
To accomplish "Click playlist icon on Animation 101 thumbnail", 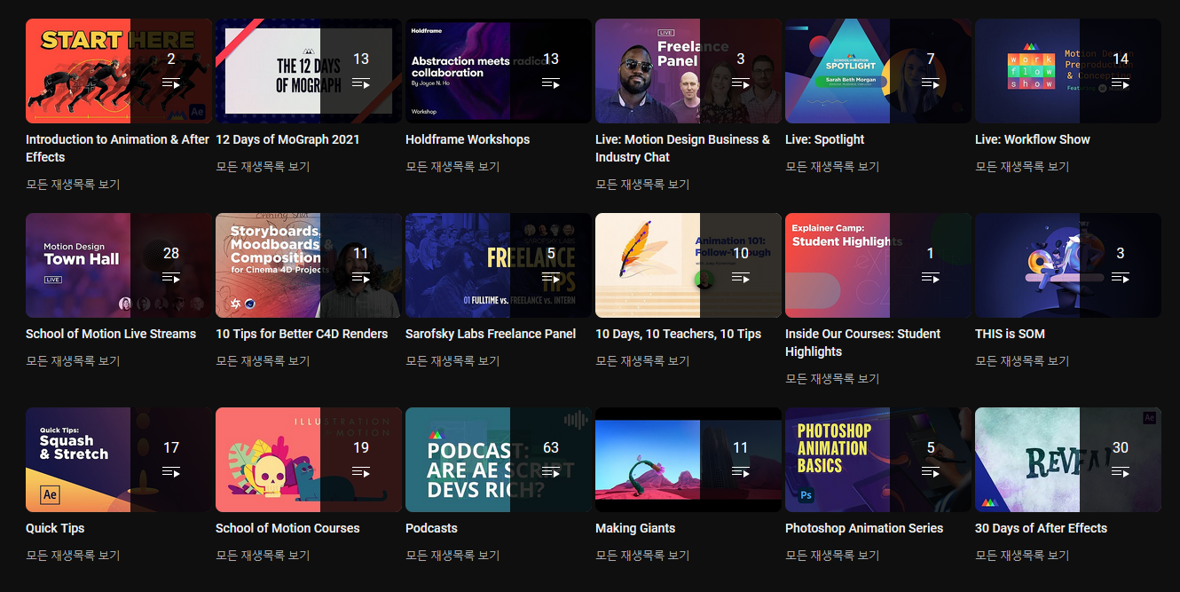I will 741,278.
